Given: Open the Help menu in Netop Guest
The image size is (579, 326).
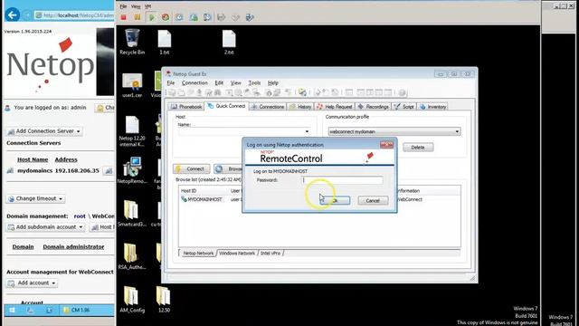Looking at the screenshot, I should tap(273, 82).
